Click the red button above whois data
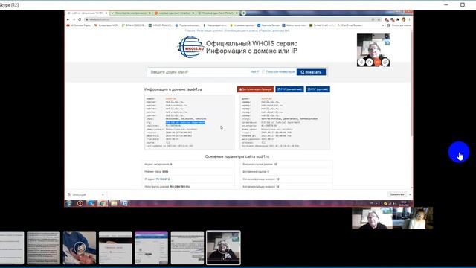Viewport: 476px width, 268px height. point(255,89)
